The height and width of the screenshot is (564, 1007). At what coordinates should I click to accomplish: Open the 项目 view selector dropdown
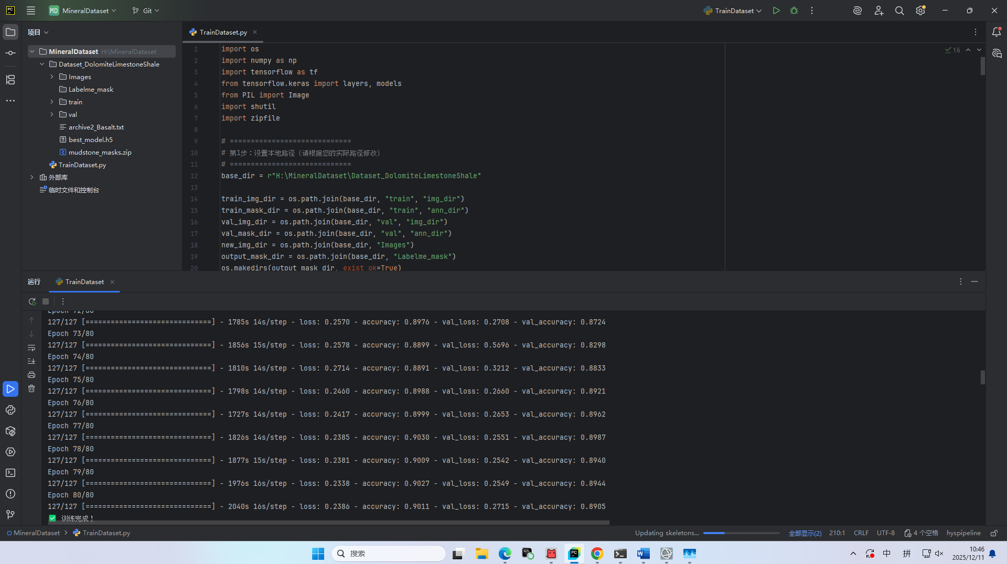pos(38,32)
